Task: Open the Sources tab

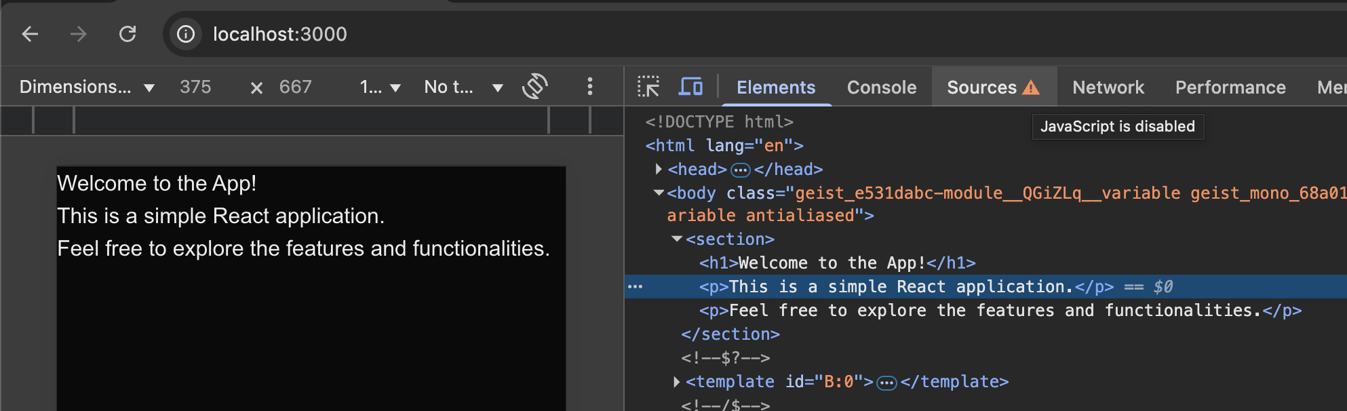Action: coord(994,87)
